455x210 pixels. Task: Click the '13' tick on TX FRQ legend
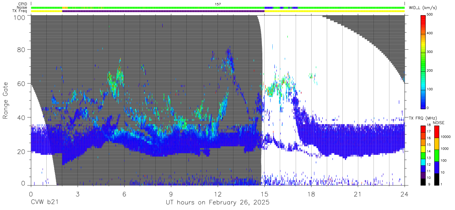coord(429,158)
